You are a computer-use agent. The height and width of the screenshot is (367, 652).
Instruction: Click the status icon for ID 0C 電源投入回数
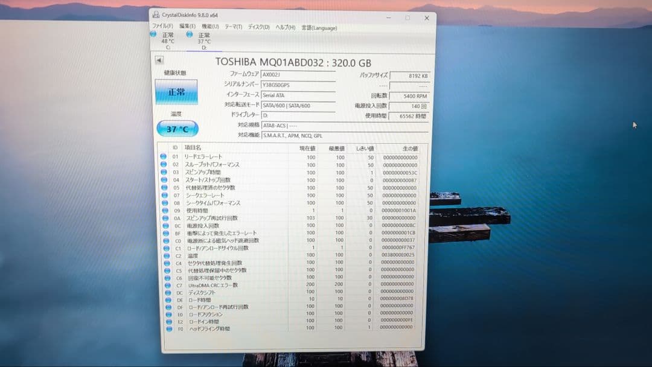pyautogui.click(x=165, y=226)
